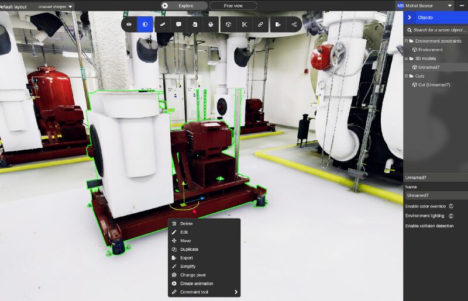Select the chain link constraint tool
This screenshot has width=468, height=301.
[260, 25]
